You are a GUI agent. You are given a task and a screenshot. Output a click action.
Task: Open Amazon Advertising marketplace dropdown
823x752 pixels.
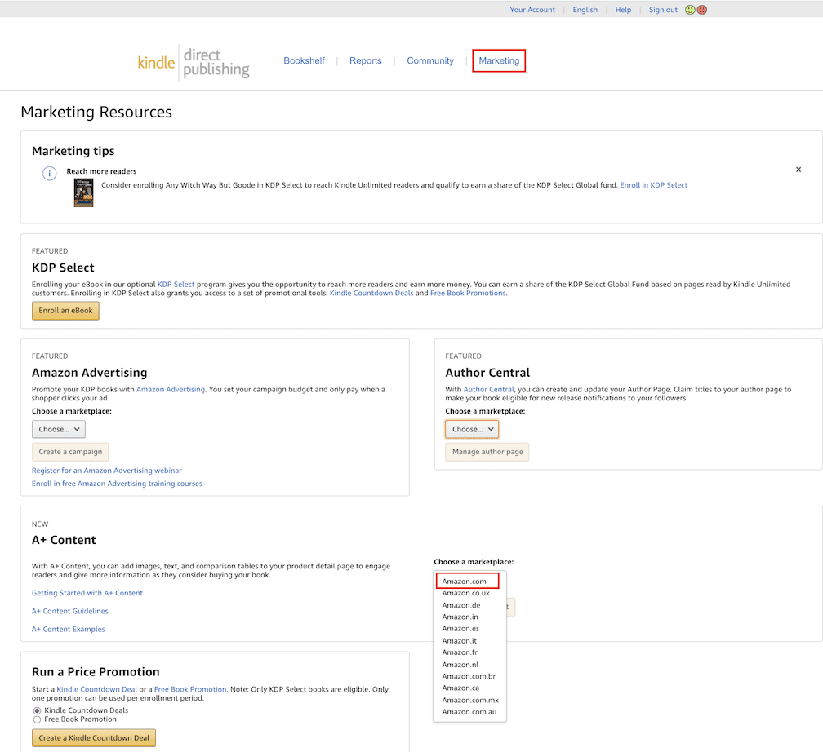click(x=59, y=429)
